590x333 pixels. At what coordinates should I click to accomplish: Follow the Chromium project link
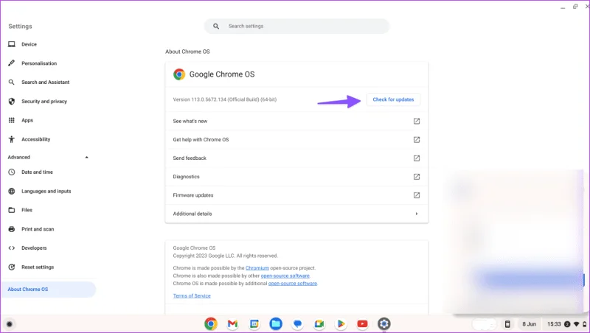coord(257,268)
